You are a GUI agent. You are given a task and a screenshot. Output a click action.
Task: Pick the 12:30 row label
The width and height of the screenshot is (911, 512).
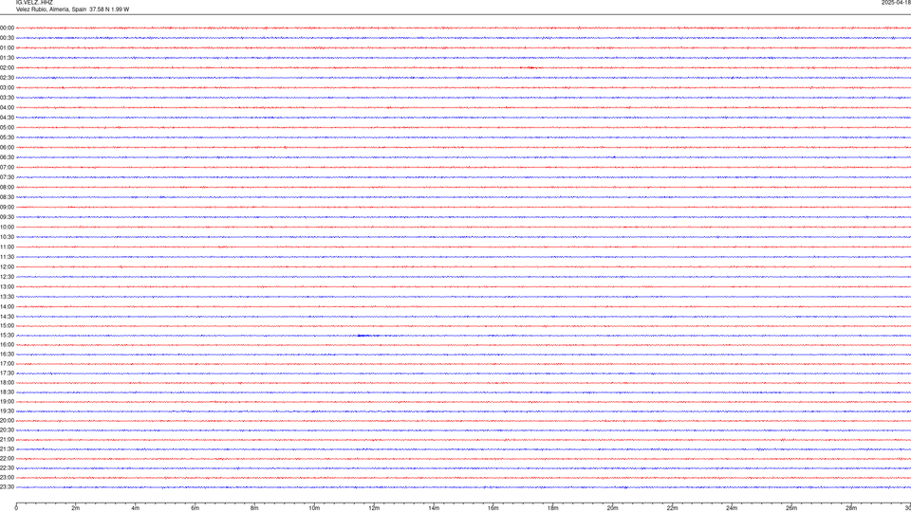(7, 277)
